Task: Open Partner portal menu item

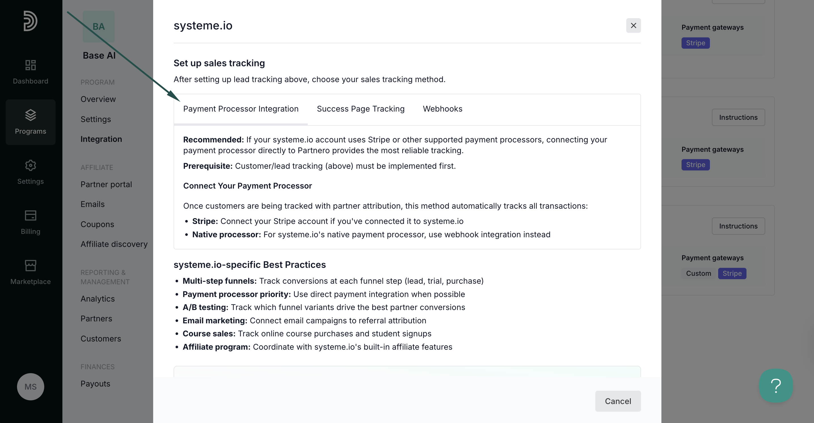Action: [x=106, y=185]
